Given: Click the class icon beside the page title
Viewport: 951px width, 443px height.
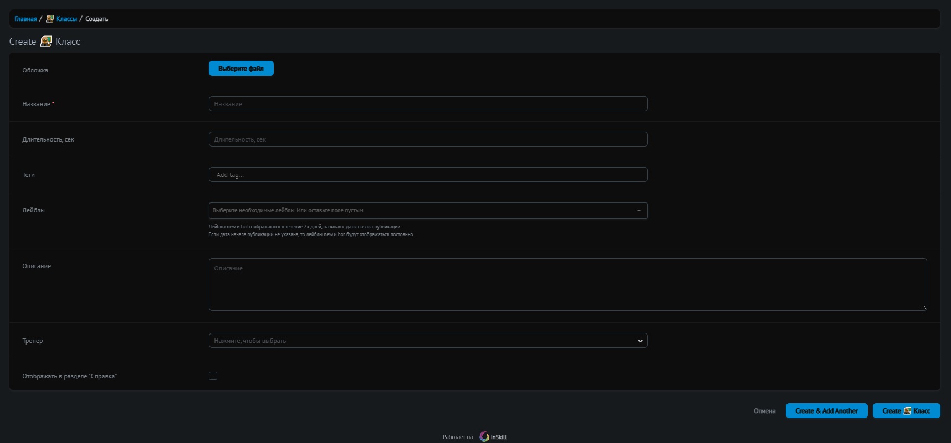Looking at the screenshot, I should tap(46, 41).
